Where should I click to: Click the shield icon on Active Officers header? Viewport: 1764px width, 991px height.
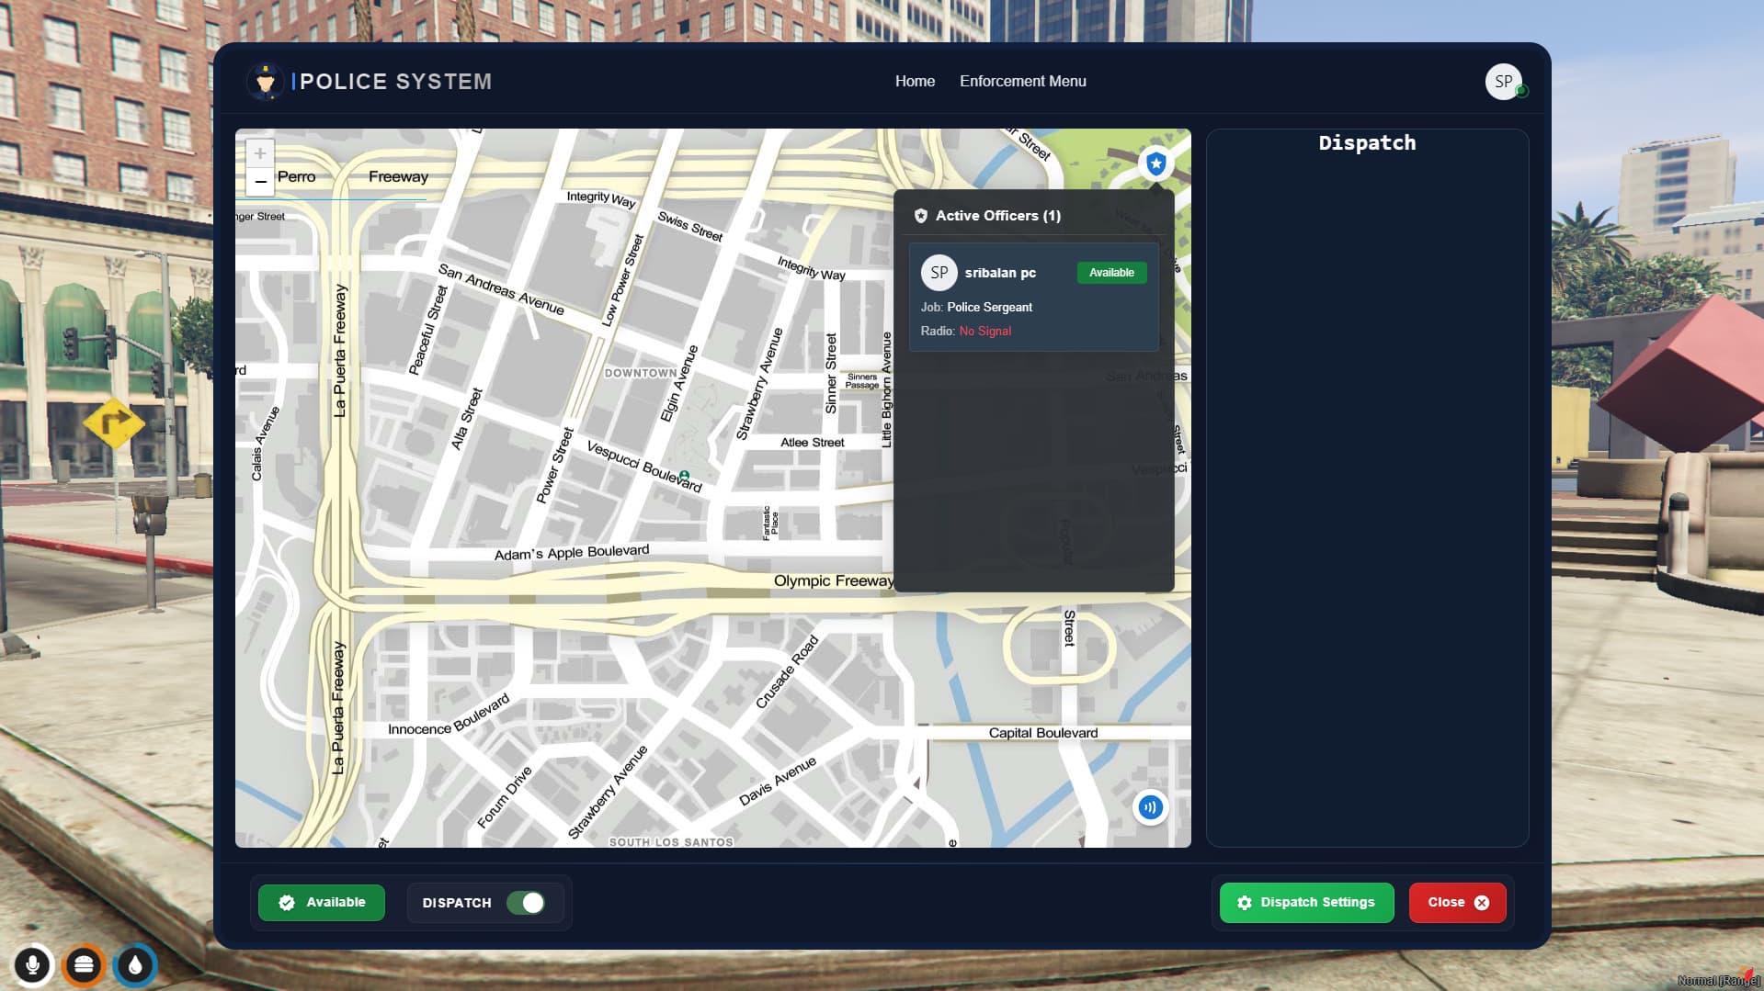(921, 216)
